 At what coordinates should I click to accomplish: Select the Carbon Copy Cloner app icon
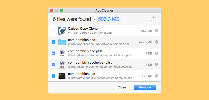[x=62, y=31]
